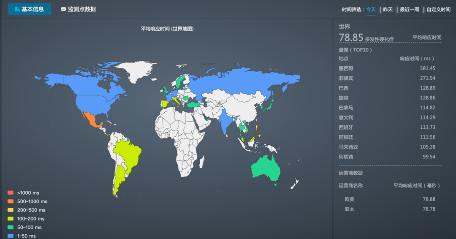This screenshot has height=239, width=456.
Task: Select the 墨西哥 row in TOP10 list
Action: click(x=387, y=68)
